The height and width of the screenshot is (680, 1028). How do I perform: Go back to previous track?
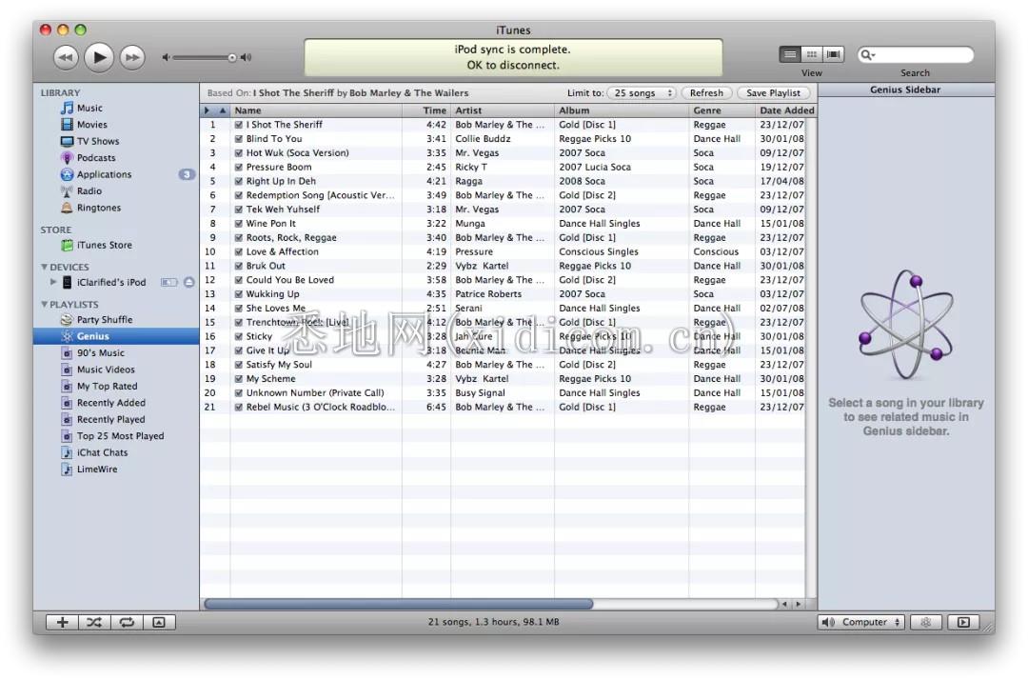pos(65,58)
